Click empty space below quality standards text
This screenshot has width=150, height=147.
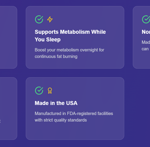[x=75, y=131]
